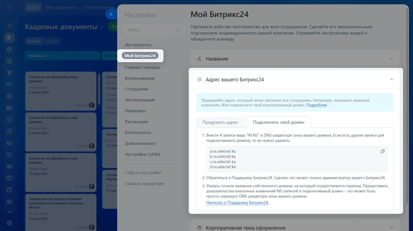
Task: Expand the Корпоративная тема оформления chevron
Action: pos(391,228)
